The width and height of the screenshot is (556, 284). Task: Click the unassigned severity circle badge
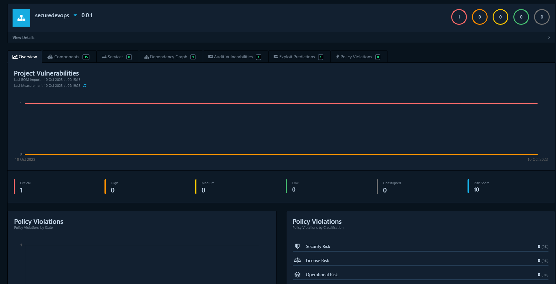[542, 17]
